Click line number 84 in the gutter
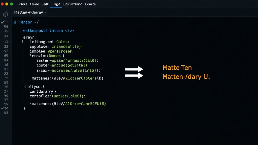This screenshot has height=145, width=258. (6, 60)
